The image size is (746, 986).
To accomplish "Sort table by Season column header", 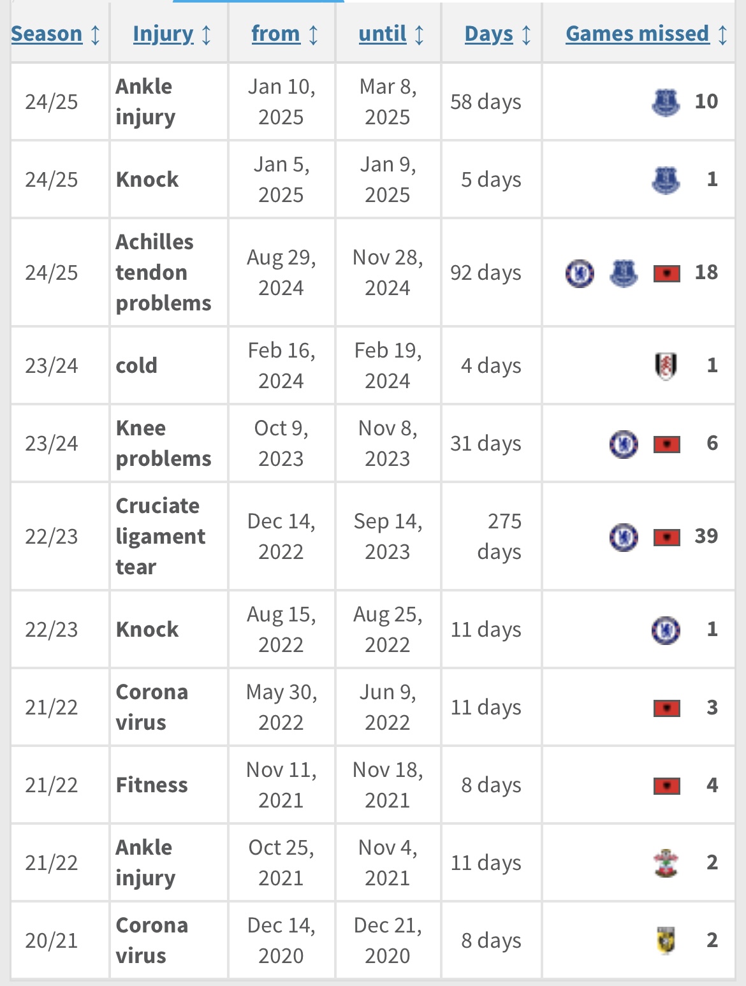I will tap(47, 34).
